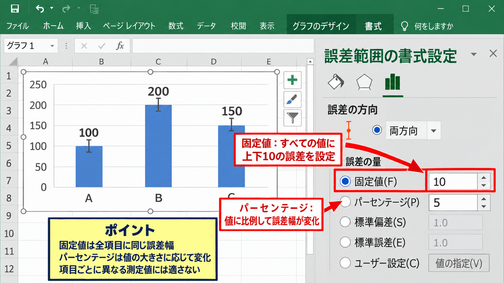Click inside the formula bar input

[x=223, y=46]
